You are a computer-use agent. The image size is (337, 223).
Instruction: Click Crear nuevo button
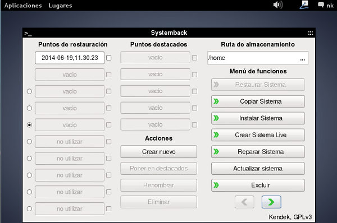pyautogui.click(x=158, y=152)
